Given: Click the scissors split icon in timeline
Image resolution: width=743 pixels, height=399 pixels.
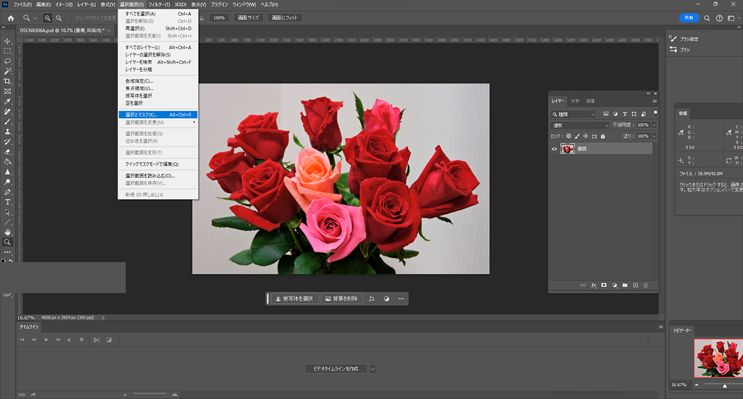Looking at the screenshot, I should tap(96, 340).
